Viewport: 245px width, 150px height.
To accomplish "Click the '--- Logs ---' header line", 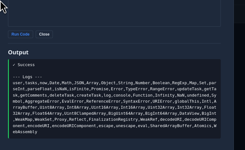I will tap(27, 77).
